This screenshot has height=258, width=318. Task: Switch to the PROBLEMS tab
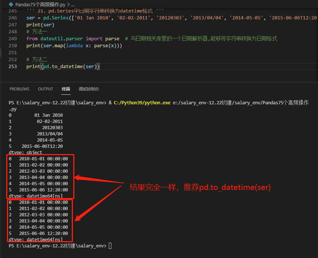click(19, 89)
